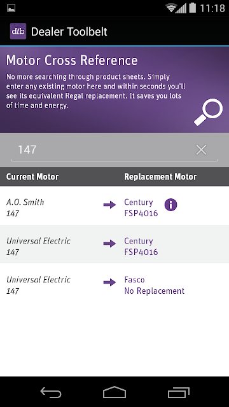Viewport: 229px width, 407px height.
Task: Tap the Android home navigation button
Action: point(114,392)
